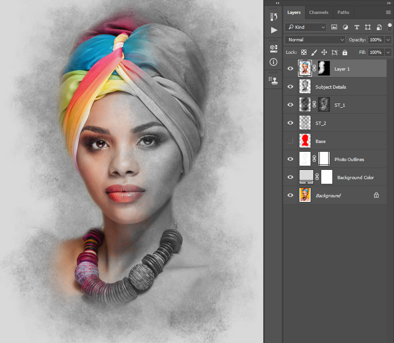Screen dimensions: 394x343
Task: Filter layers by type layers icon
Action: click(x=356, y=27)
